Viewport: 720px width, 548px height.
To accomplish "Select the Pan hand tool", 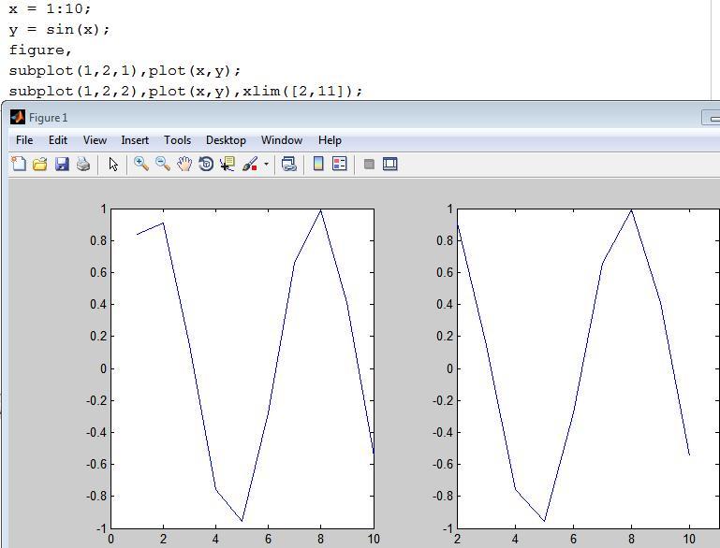I will click(x=184, y=164).
